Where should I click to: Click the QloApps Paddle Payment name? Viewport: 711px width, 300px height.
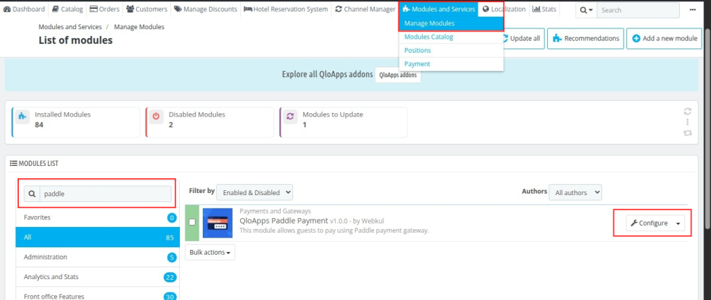point(283,221)
